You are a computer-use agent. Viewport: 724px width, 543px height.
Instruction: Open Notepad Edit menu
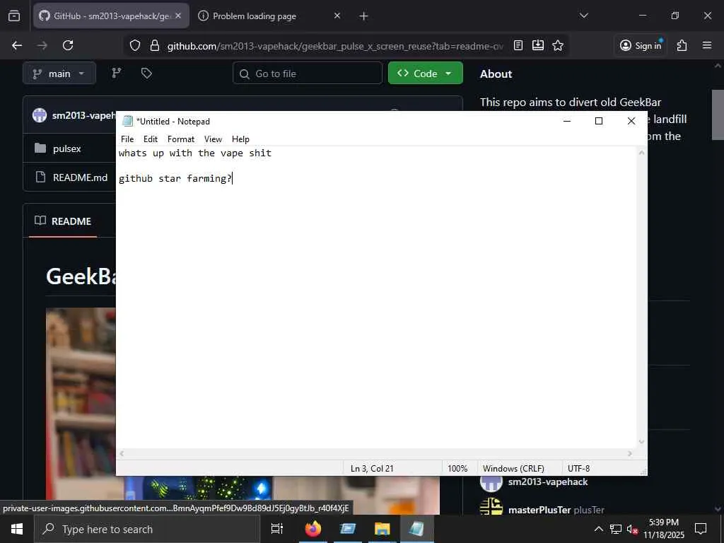151,139
